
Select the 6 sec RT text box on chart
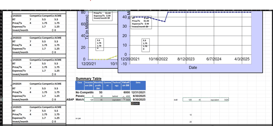[x=141, y=22]
